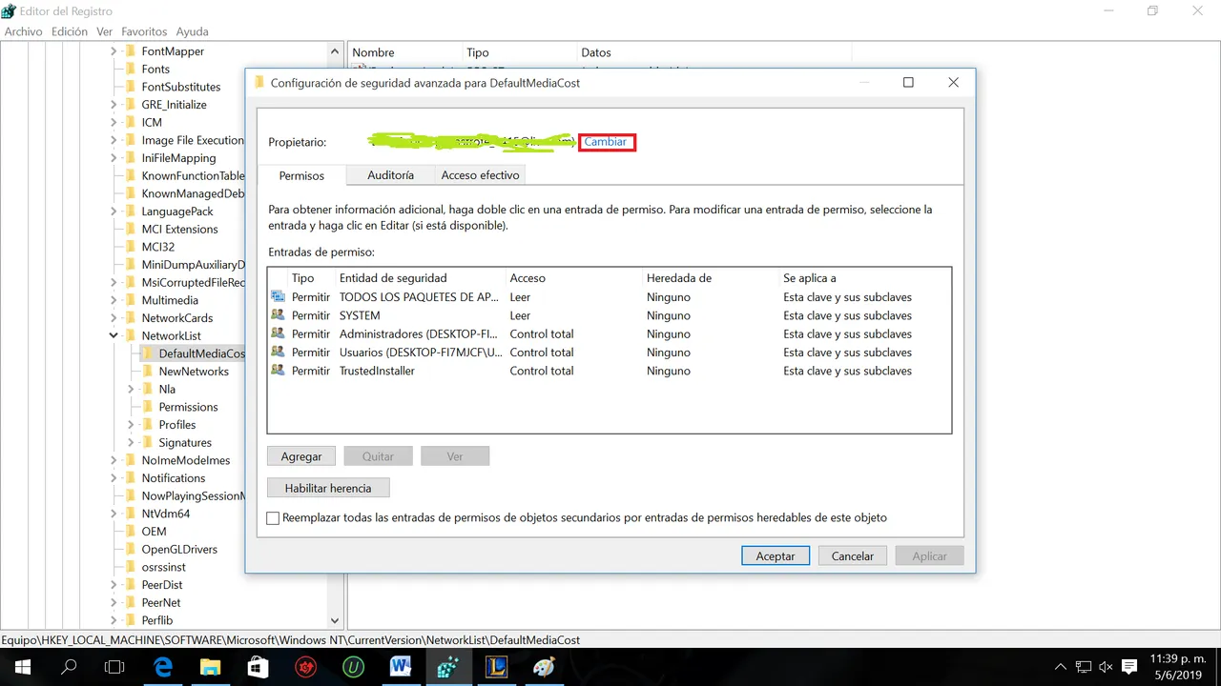Click the Cancelar button
The width and height of the screenshot is (1221, 686).
[853, 555]
